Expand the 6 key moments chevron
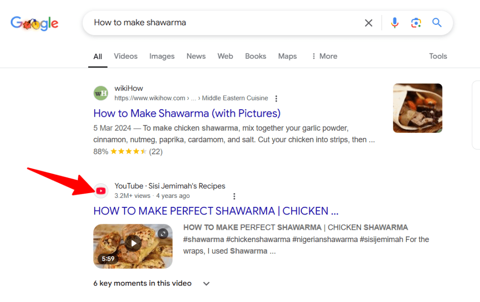Screen dimensions: 480x302 tap(206, 283)
